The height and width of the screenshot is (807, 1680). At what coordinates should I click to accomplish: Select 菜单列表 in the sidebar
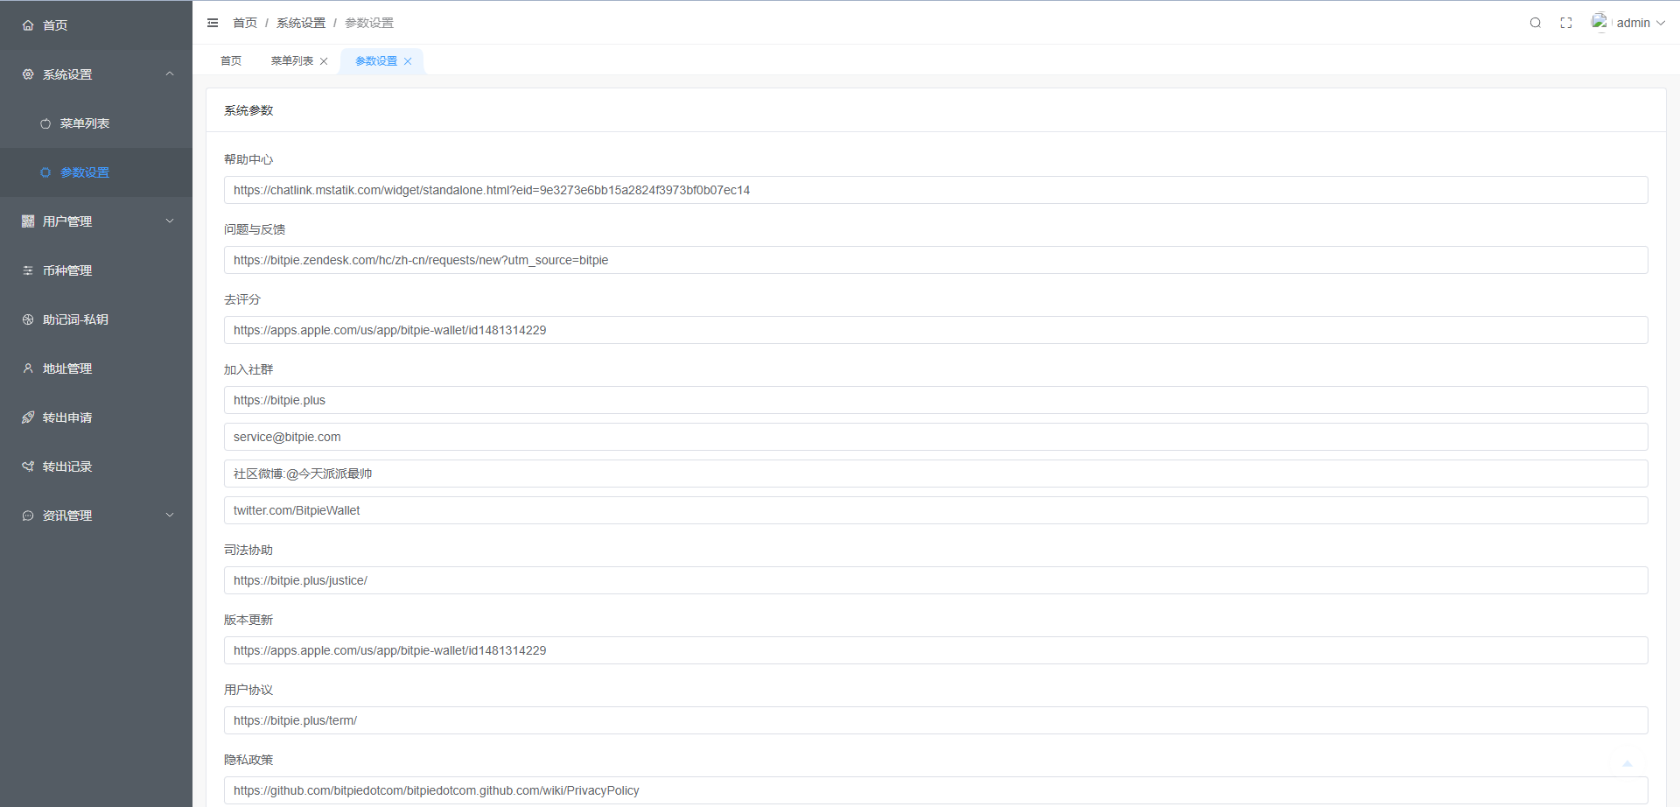[85, 123]
